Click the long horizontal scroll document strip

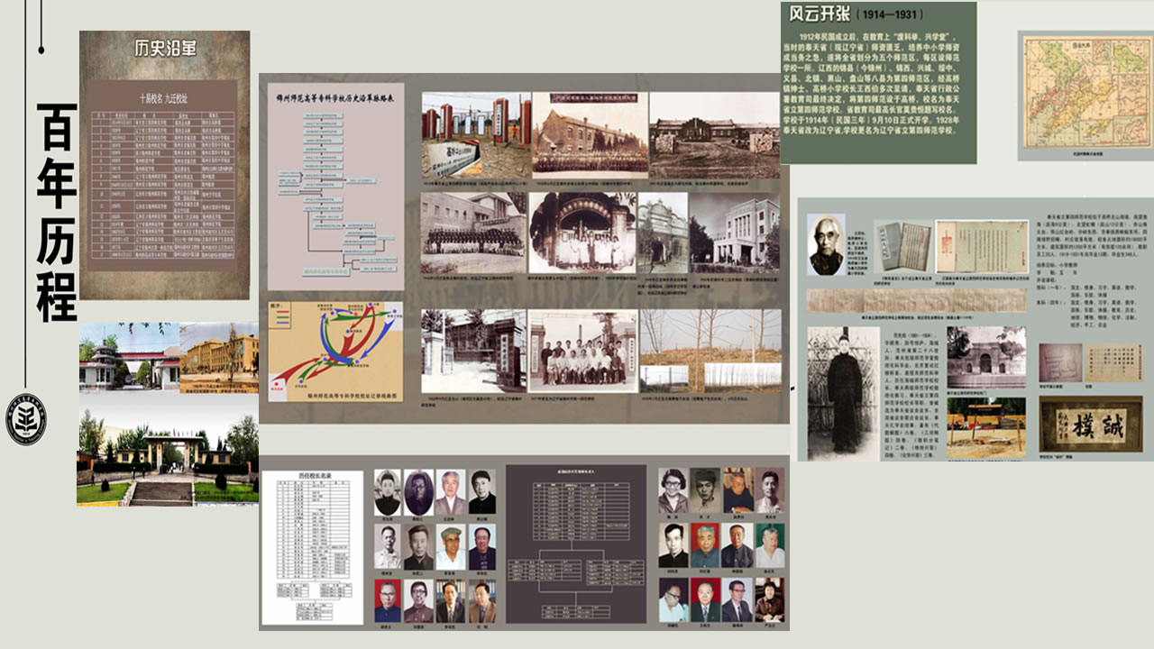[916, 300]
